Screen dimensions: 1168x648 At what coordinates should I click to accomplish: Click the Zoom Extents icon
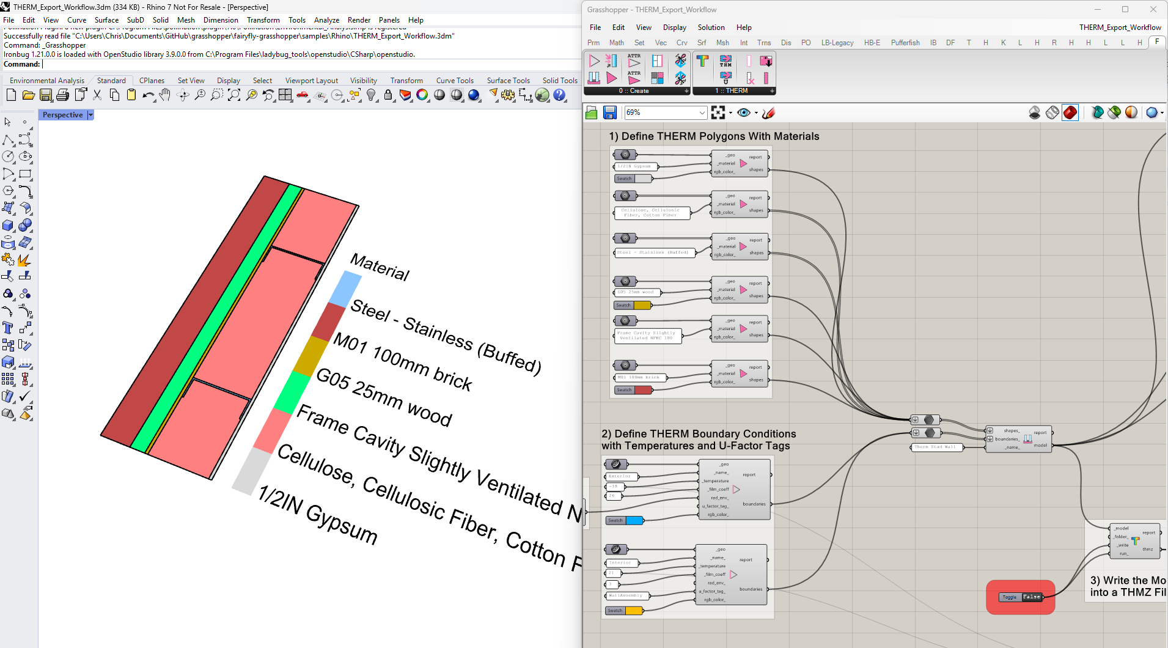[x=234, y=95]
